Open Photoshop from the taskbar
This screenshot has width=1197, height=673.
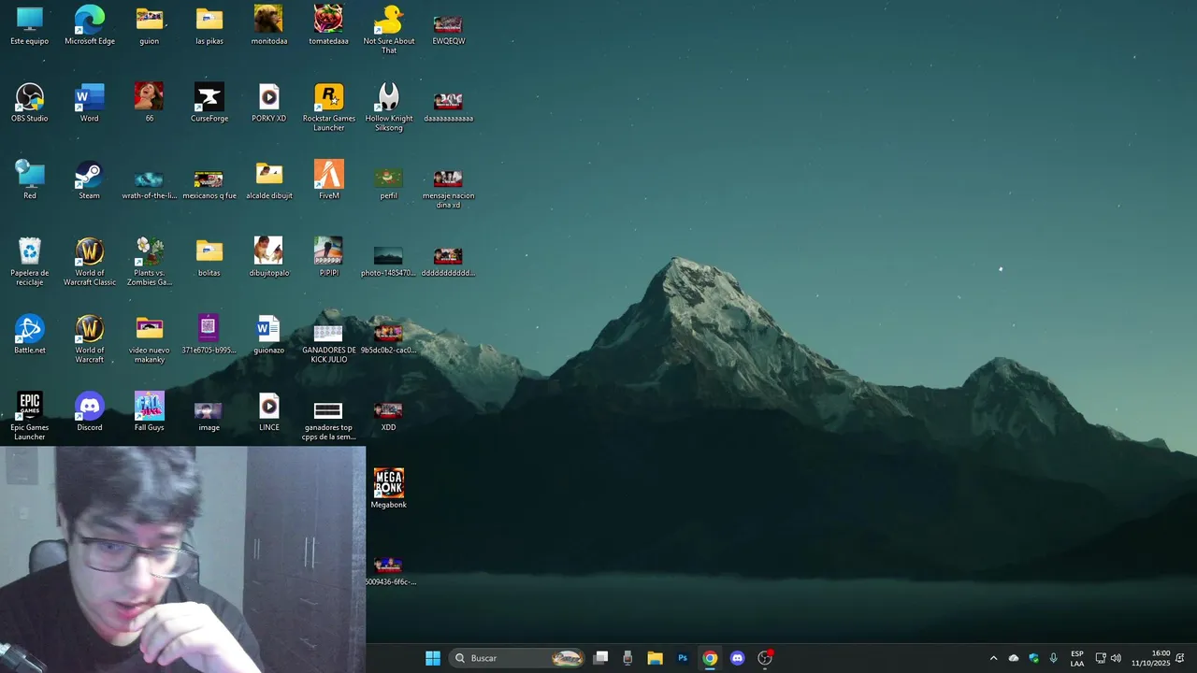tap(683, 658)
